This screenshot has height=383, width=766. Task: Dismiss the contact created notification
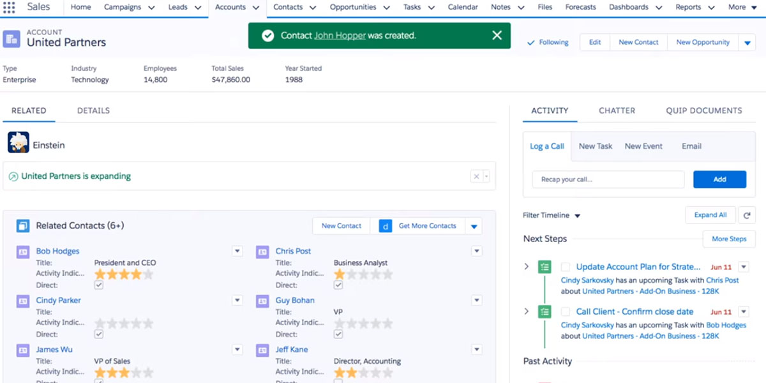pyautogui.click(x=497, y=36)
